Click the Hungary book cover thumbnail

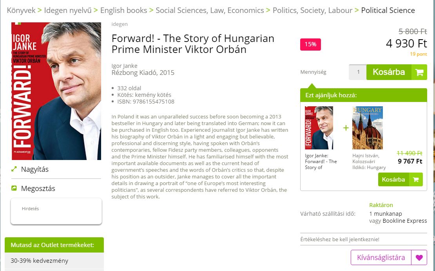click(368, 128)
